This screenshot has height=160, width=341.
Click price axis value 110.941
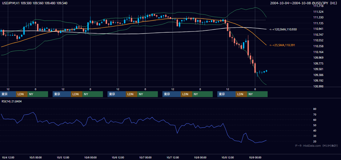[x=319, y=29]
